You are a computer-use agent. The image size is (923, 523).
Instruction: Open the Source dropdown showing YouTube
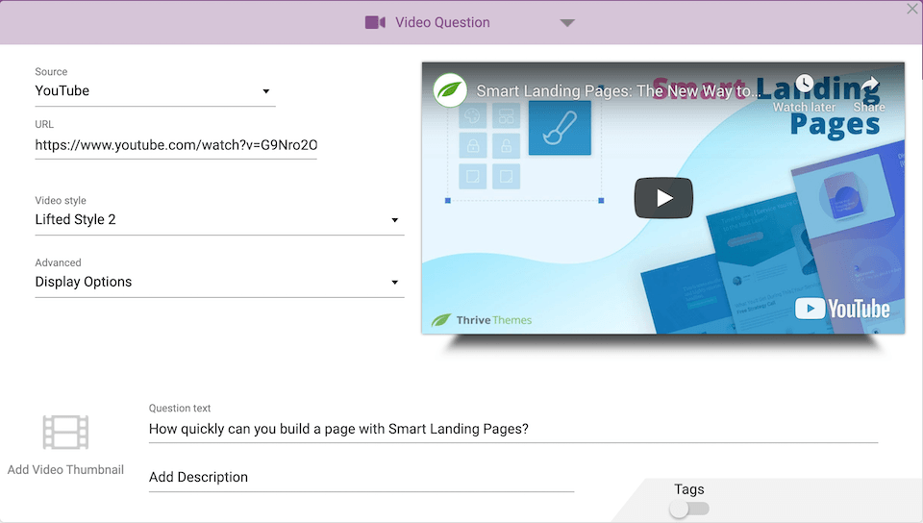tap(155, 91)
